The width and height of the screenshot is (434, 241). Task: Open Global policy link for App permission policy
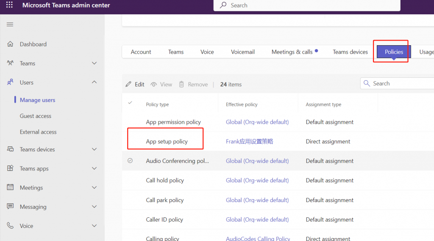(x=257, y=122)
